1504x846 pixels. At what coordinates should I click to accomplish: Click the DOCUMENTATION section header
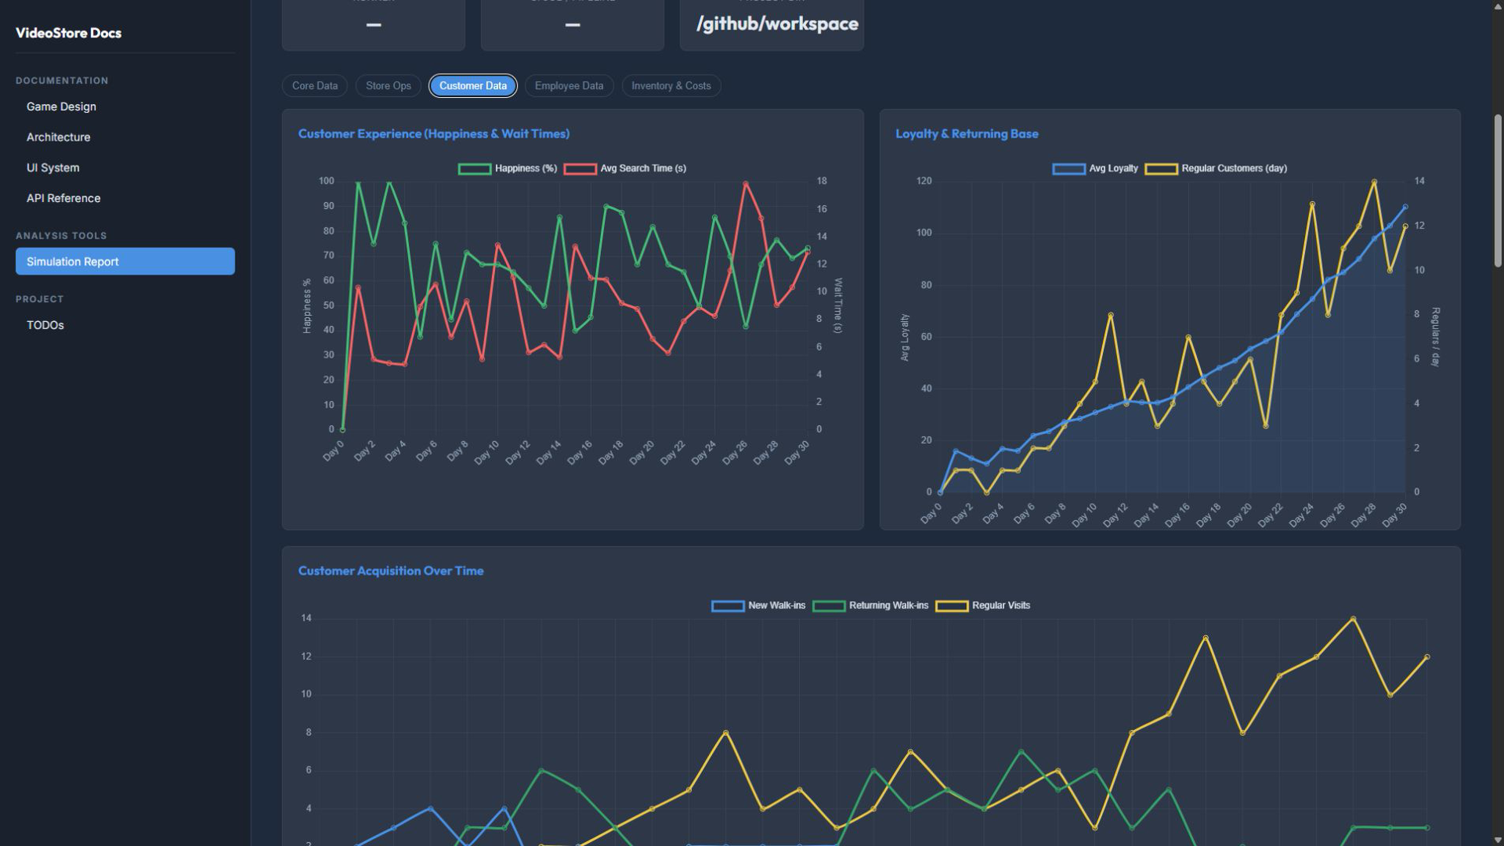[x=62, y=81]
